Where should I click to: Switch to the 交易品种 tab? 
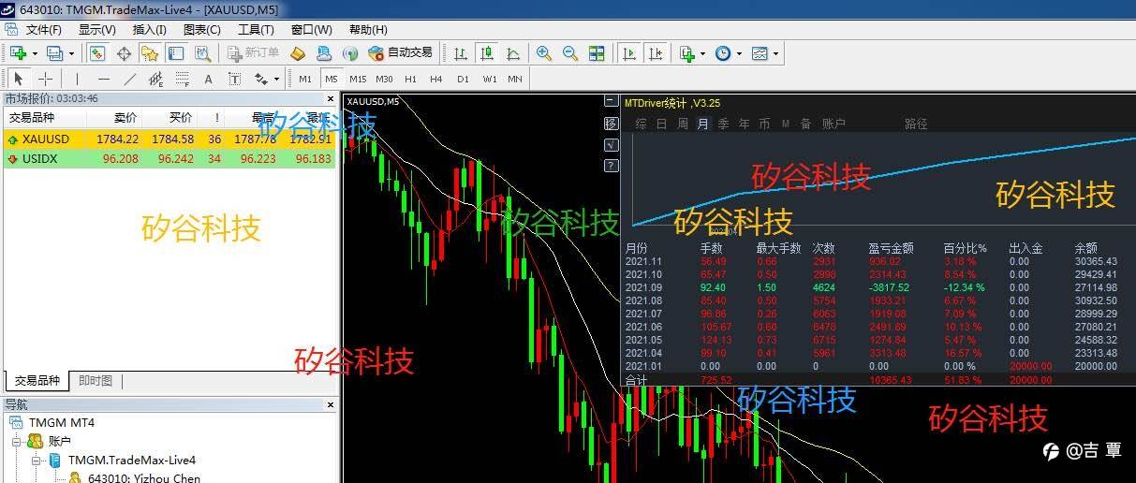pos(36,381)
